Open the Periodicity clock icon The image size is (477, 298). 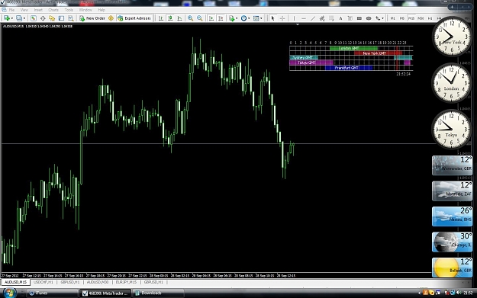click(243, 18)
